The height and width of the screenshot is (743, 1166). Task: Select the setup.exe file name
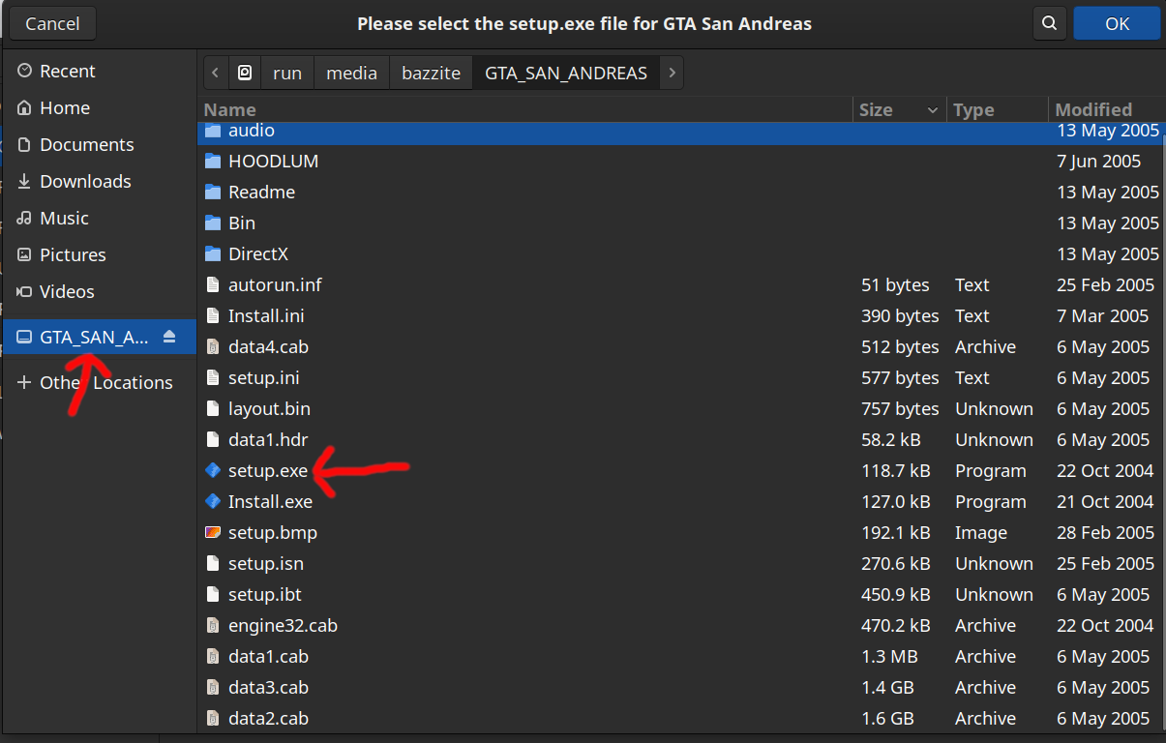click(268, 470)
